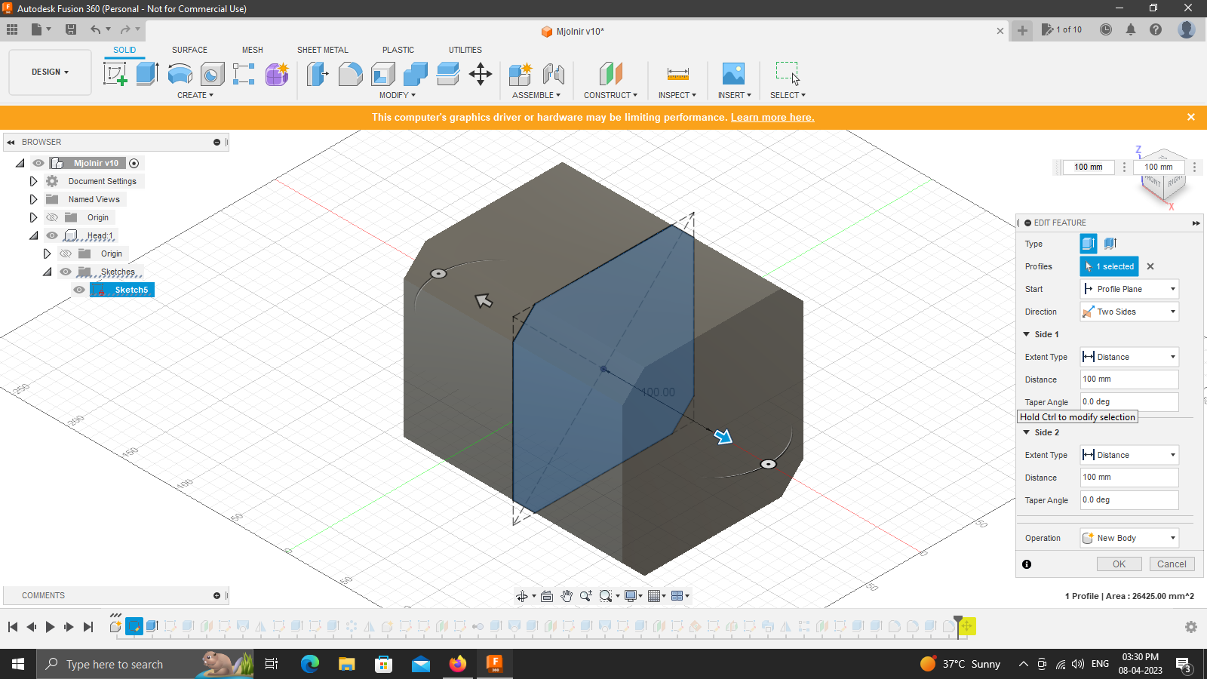Screen dimensions: 1207x679
Task: Select the Hole tool
Action: (212, 73)
